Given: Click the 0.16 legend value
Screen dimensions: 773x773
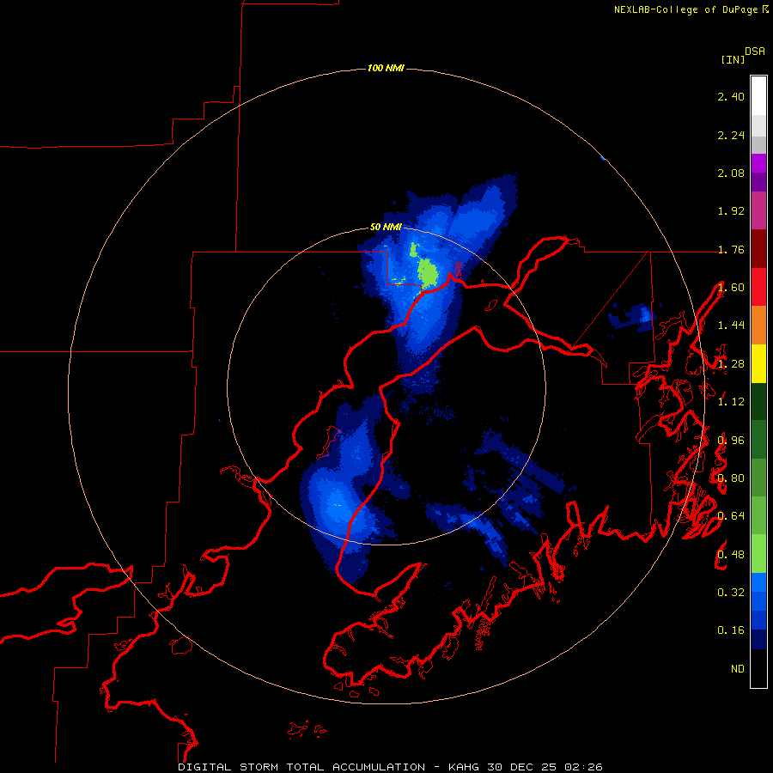Looking at the screenshot, I should click(731, 630).
